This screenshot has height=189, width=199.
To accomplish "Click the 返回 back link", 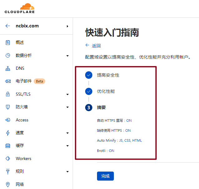I will [x=96, y=46].
